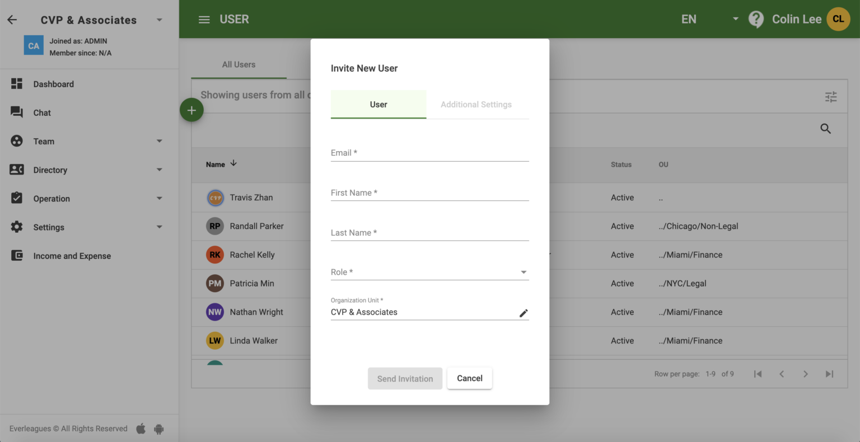The image size is (860, 442).
Task: Open the EN language dropdown
Action: (x=710, y=19)
